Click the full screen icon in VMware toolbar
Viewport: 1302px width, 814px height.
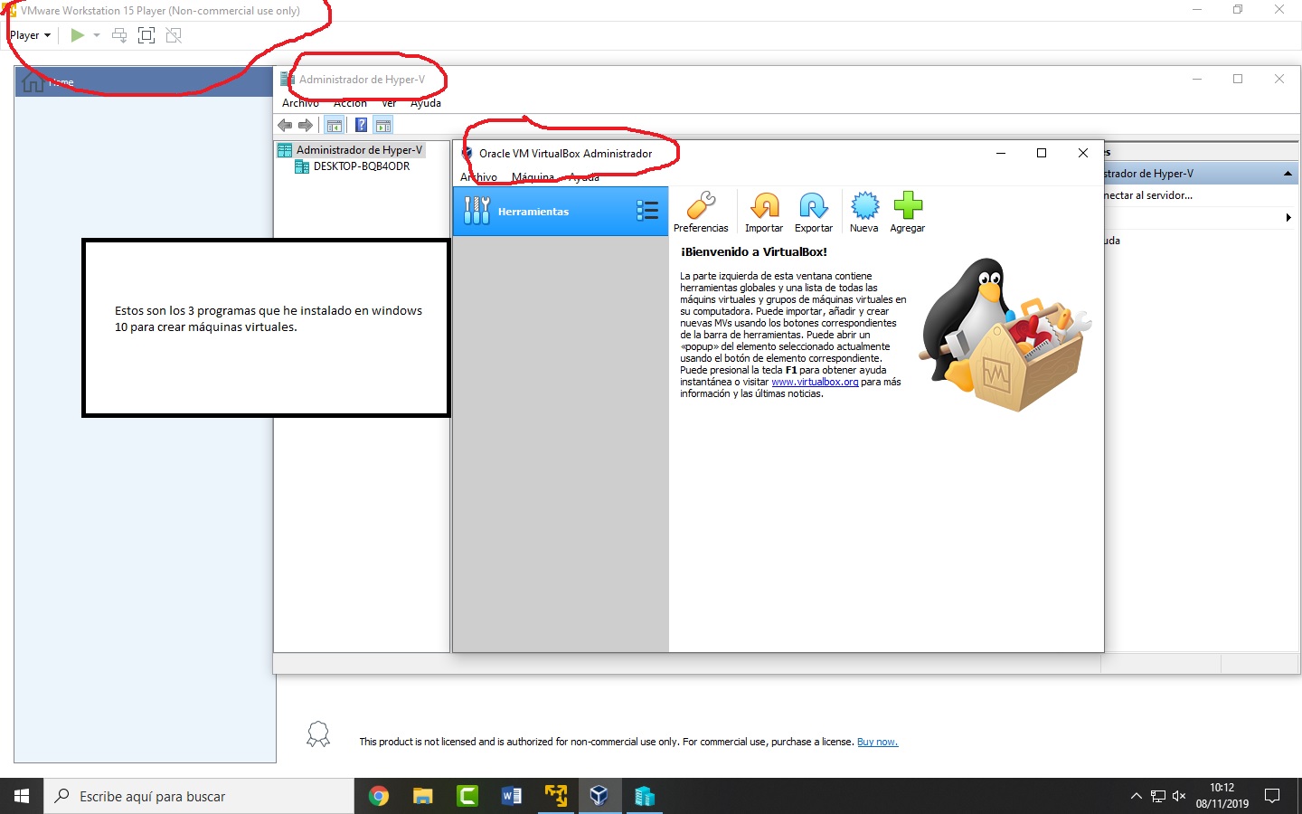pos(146,34)
